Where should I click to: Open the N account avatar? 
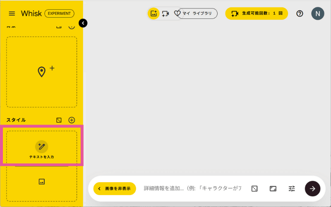pos(317,14)
